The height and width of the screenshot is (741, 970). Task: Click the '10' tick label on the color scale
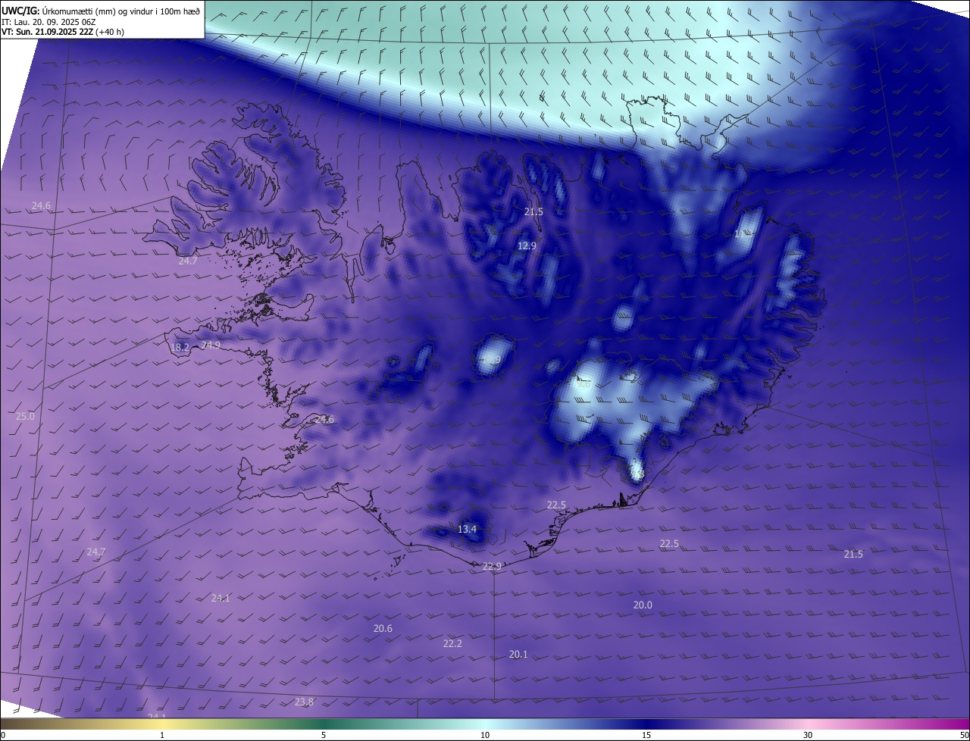(485, 735)
